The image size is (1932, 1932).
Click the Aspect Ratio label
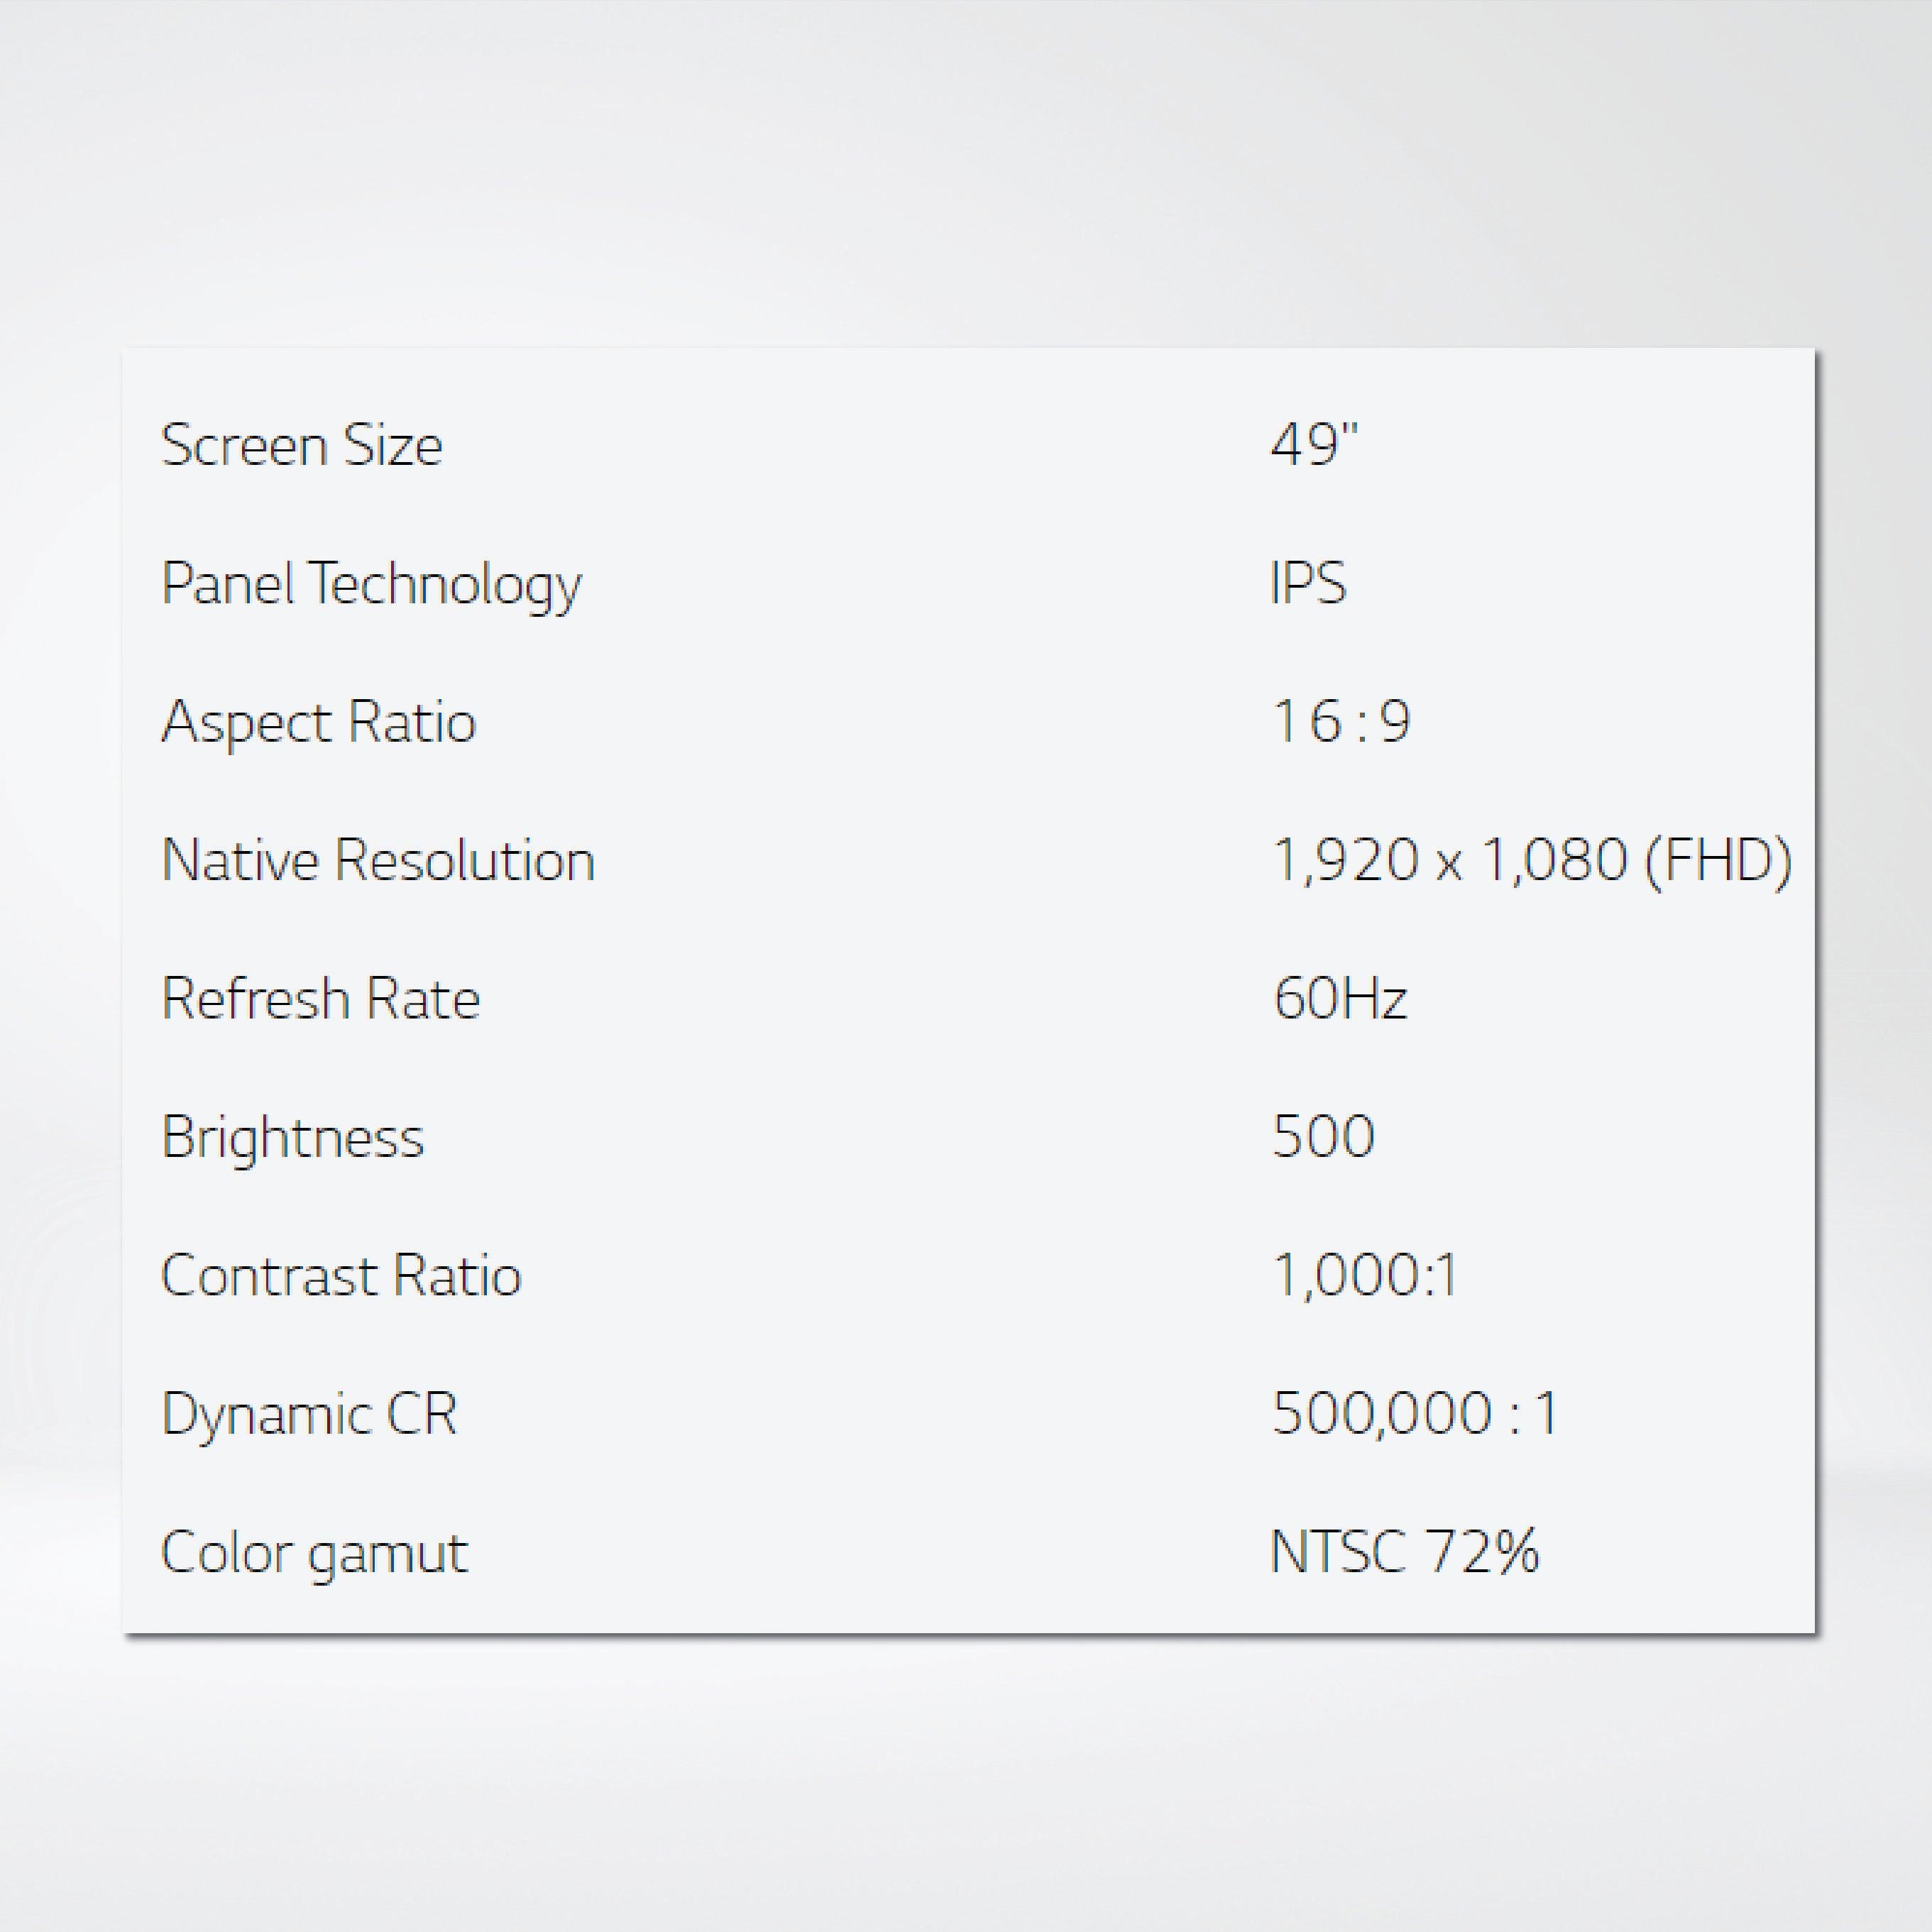coord(318,722)
